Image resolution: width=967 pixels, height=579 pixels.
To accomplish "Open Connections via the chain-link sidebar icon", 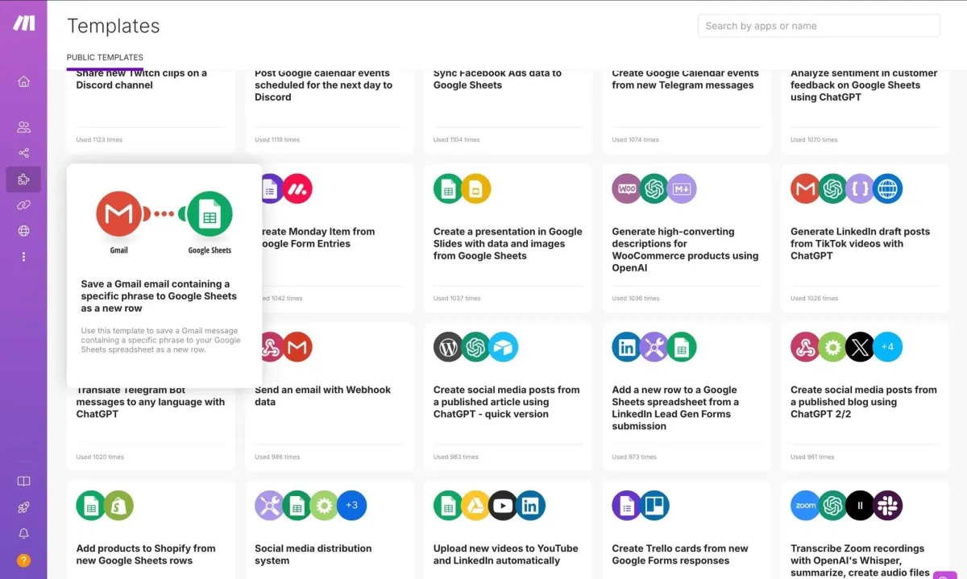I will point(23,205).
